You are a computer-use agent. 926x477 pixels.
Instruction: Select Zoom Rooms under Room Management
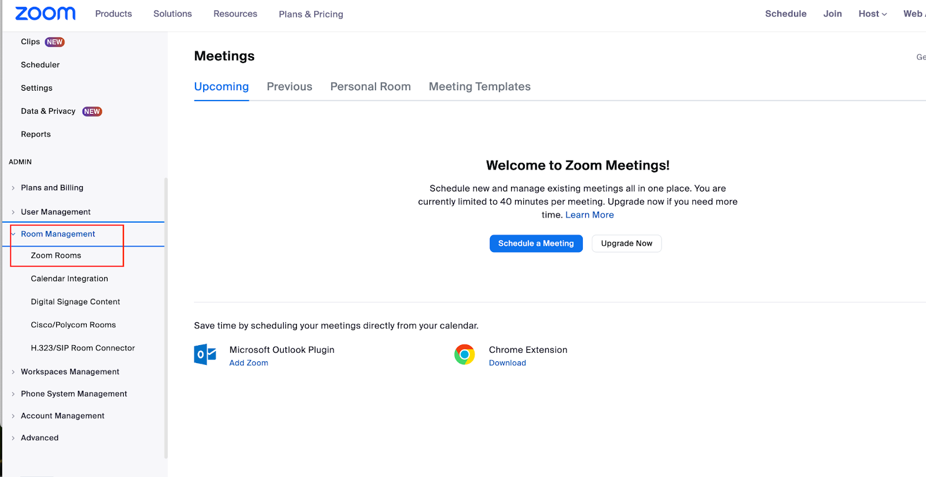coord(56,256)
